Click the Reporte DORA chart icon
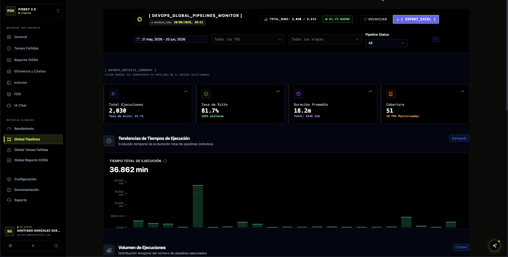Viewport: 508px width, 257px height. (9, 60)
